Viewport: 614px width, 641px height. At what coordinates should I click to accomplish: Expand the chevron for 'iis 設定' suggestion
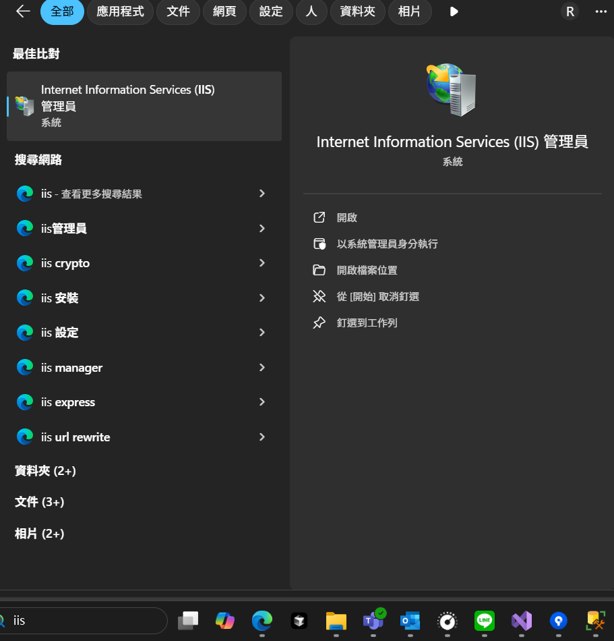[x=262, y=333]
